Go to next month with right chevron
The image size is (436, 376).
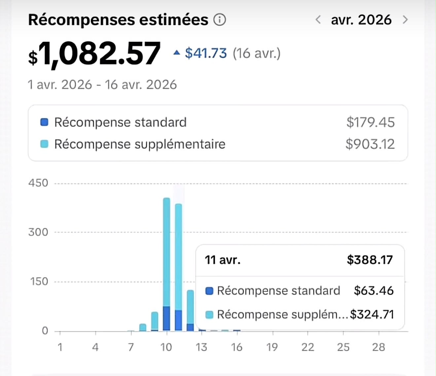click(x=405, y=20)
